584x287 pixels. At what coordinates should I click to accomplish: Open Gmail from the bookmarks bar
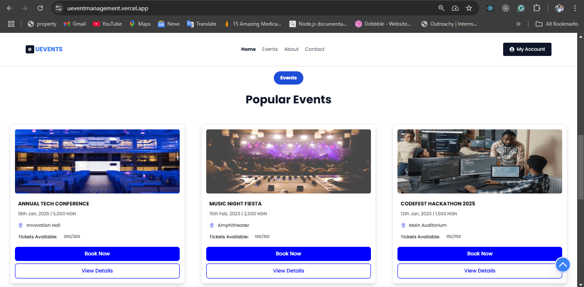pyautogui.click(x=74, y=24)
